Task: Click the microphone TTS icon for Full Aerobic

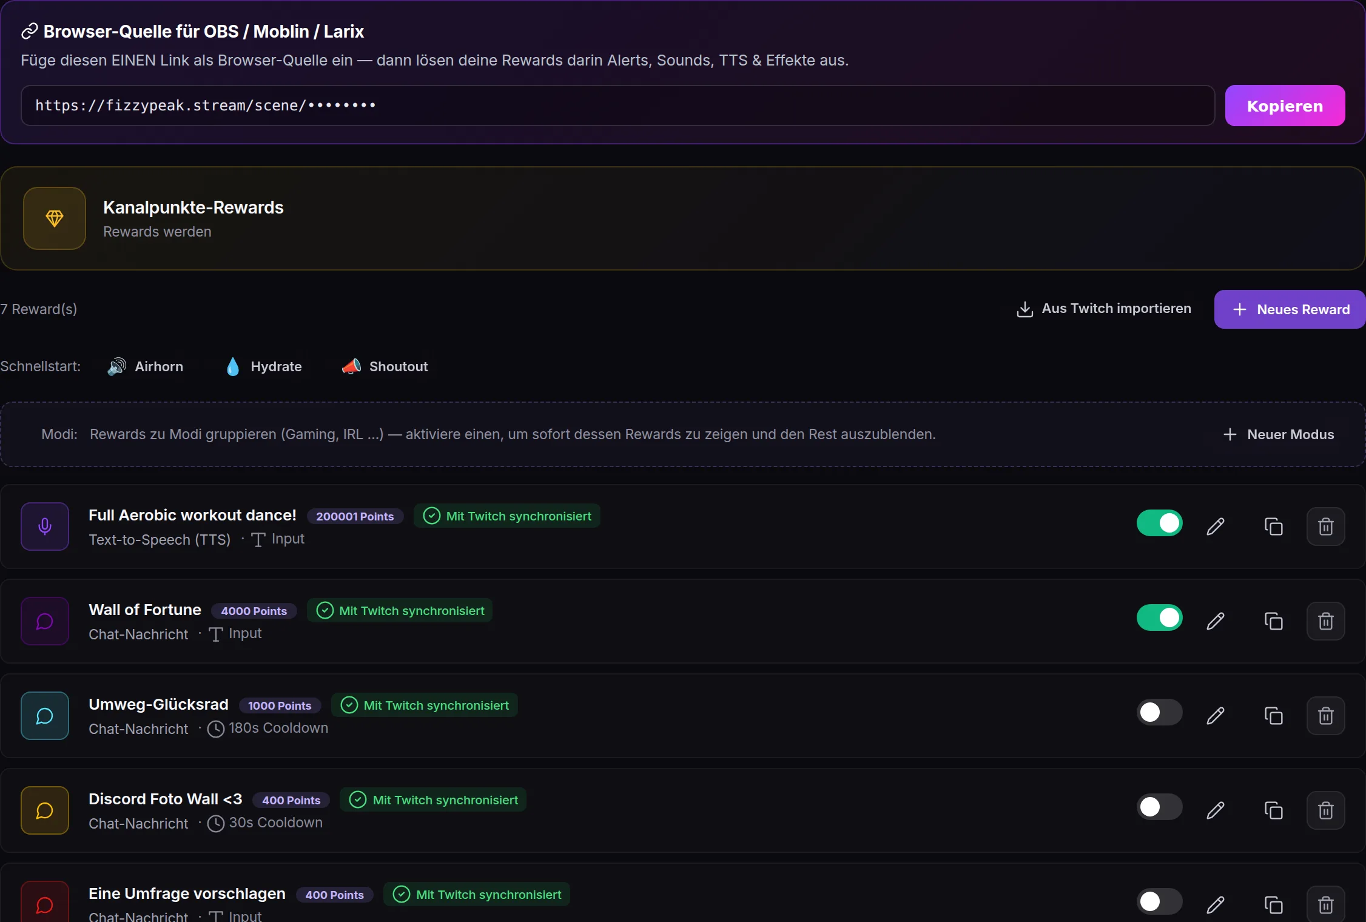Action: pyautogui.click(x=45, y=527)
